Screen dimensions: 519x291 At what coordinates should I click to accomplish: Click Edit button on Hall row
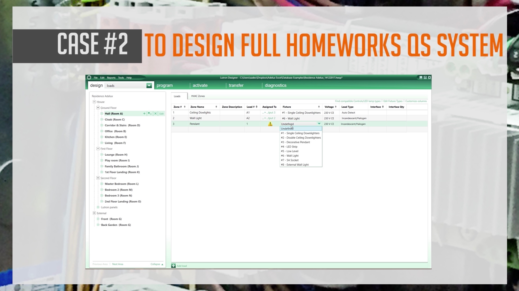162,114
